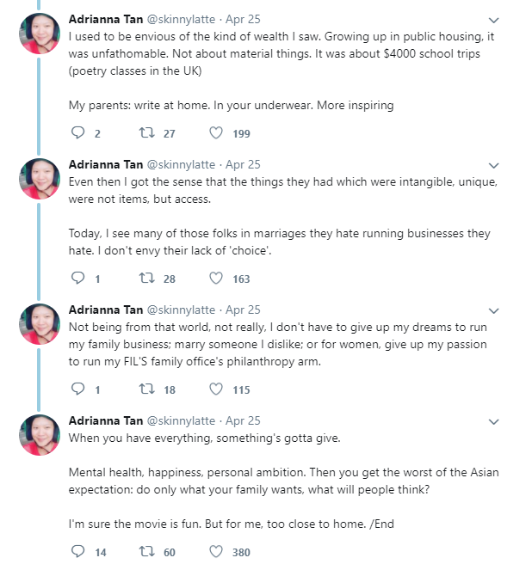This screenshot has width=532, height=564.
Task: Open the dropdown caret on third tweet
Action: [x=494, y=310]
